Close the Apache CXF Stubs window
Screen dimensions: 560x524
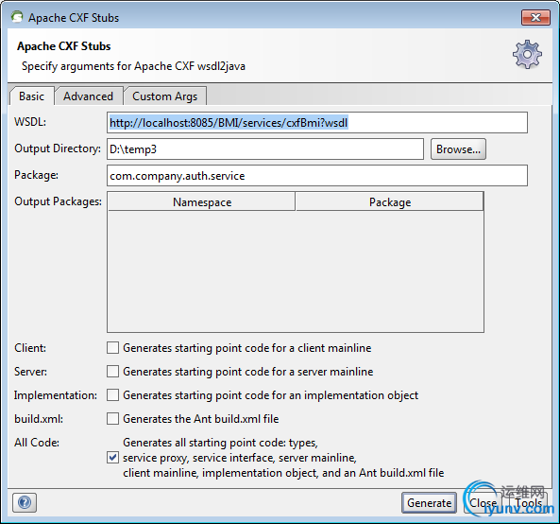[x=535, y=18]
